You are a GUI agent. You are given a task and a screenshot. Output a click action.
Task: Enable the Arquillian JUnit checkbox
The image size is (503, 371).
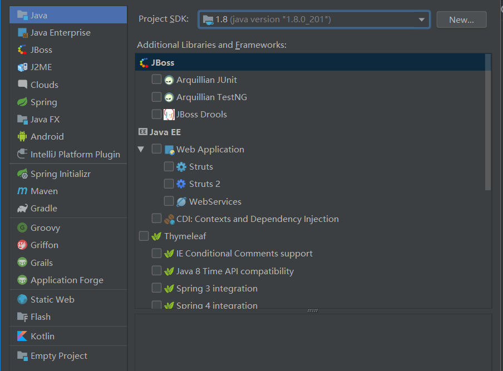[156, 79]
